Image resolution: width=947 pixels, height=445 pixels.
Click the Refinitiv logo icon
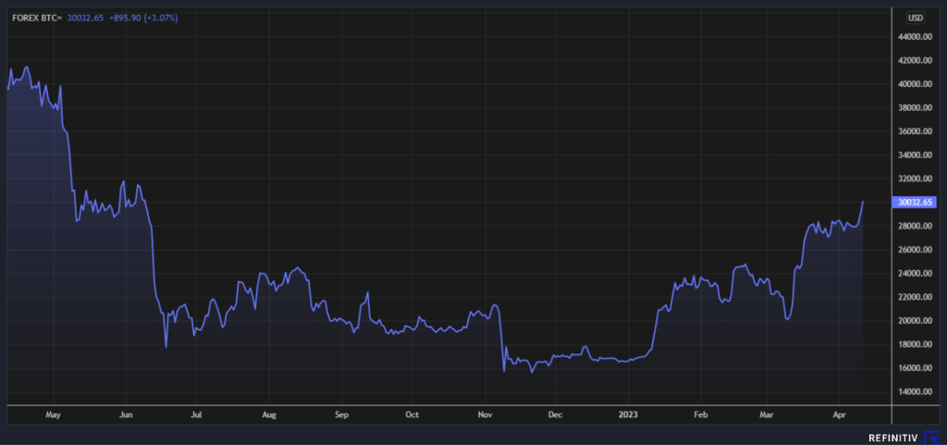click(x=932, y=438)
